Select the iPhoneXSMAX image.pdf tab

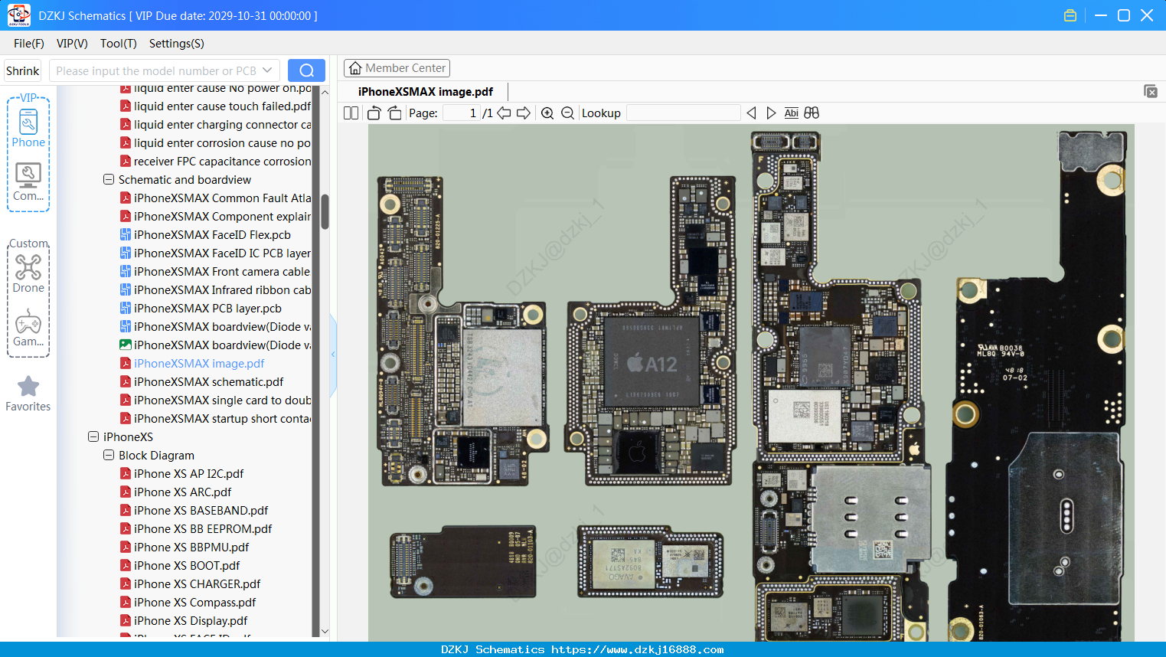(x=426, y=92)
